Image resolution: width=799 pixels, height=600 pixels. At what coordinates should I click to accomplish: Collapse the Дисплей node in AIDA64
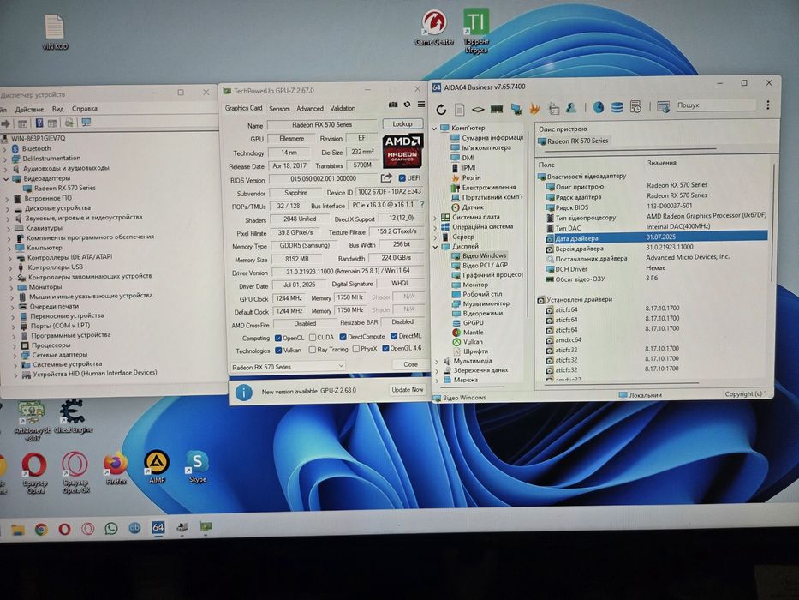coord(436,247)
